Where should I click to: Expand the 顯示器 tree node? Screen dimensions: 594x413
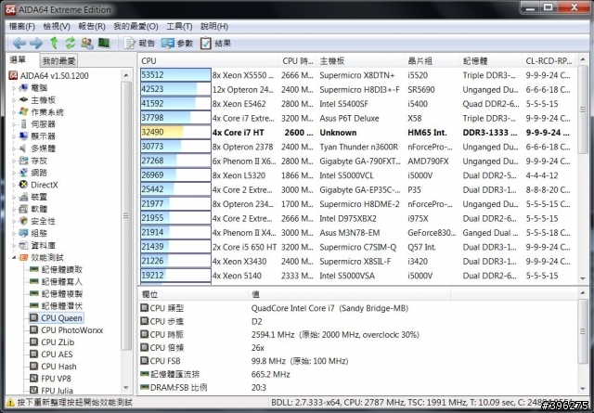pos(14,136)
